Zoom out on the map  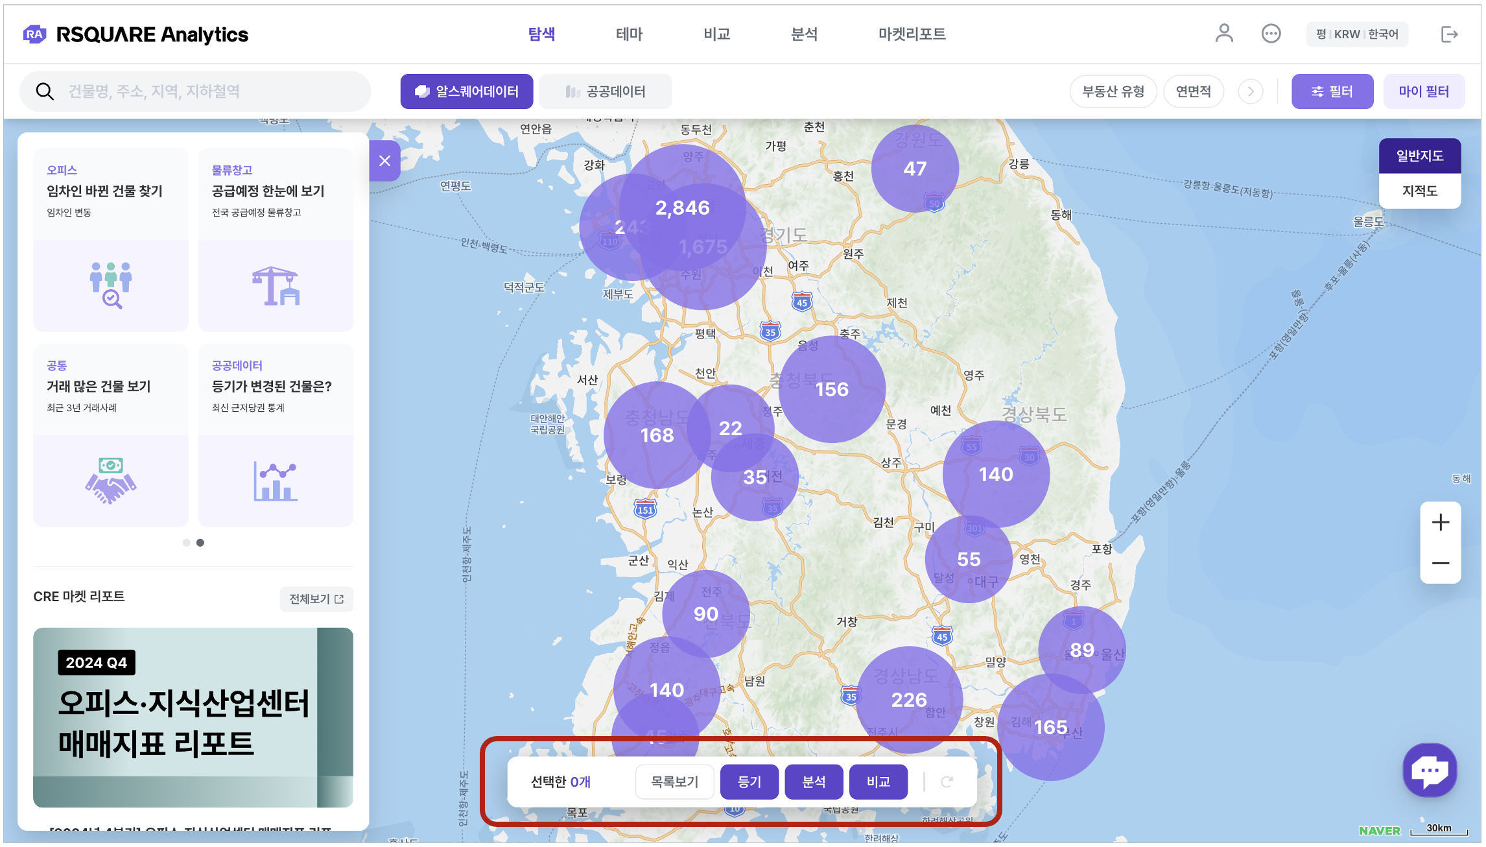(x=1440, y=563)
